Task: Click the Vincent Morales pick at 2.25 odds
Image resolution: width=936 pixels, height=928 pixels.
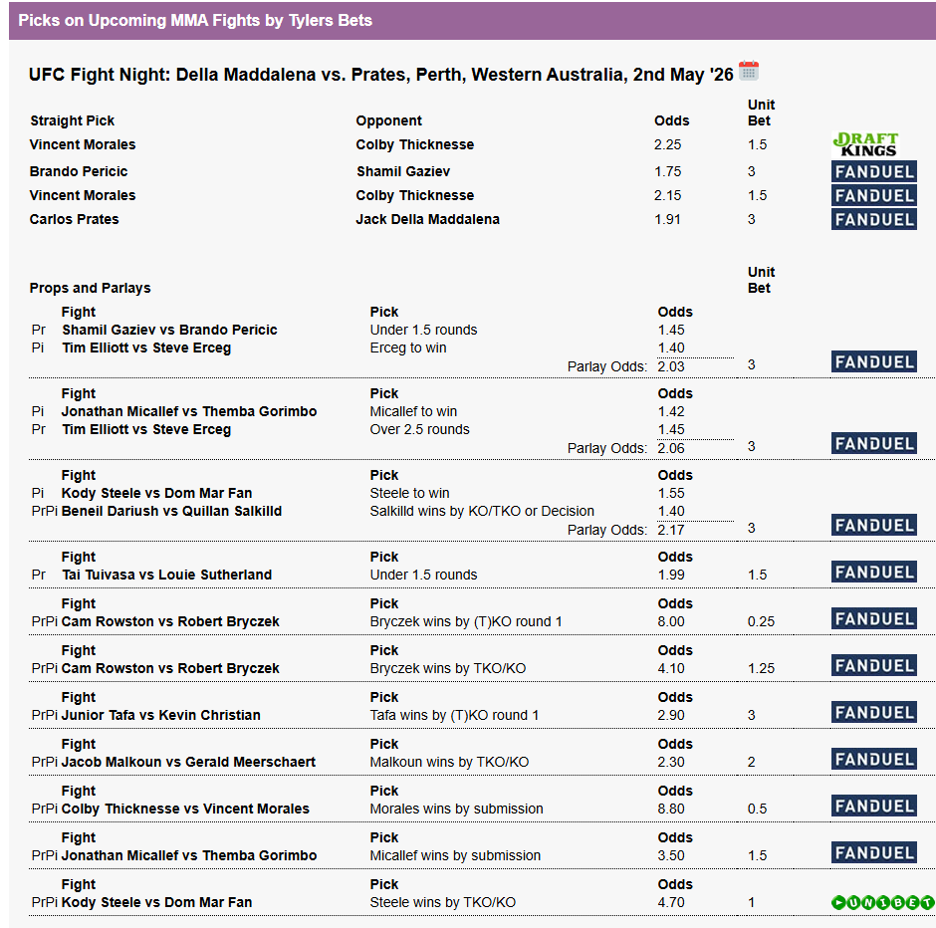Action: point(83,144)
